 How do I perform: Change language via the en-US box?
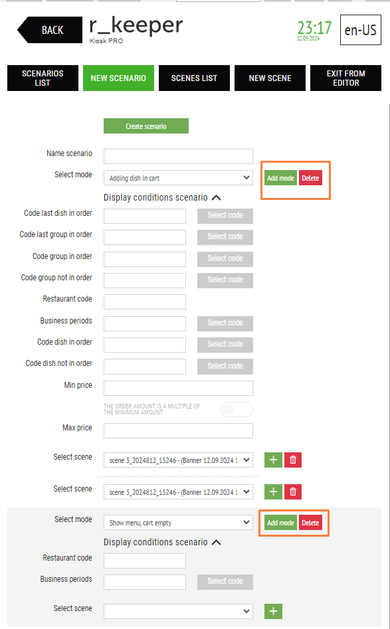[360, 30]
